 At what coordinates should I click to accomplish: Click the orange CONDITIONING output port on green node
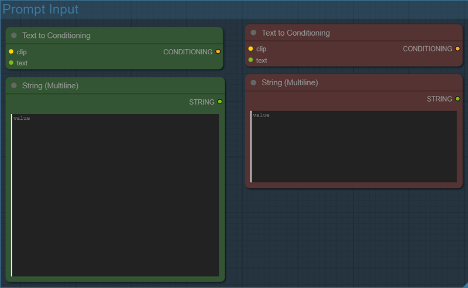click(x=218, y=52)
